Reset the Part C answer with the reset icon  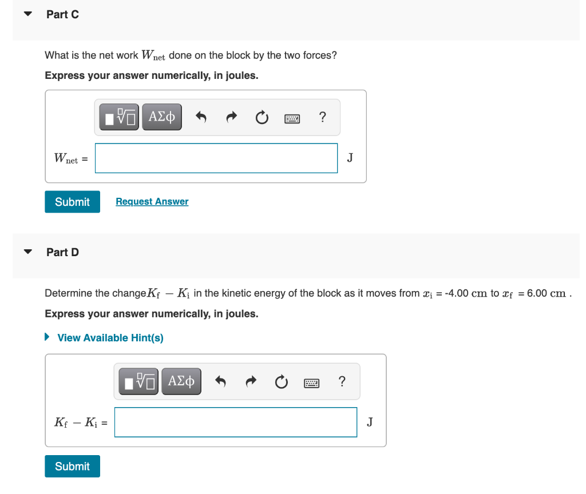(x=262, y=117)
